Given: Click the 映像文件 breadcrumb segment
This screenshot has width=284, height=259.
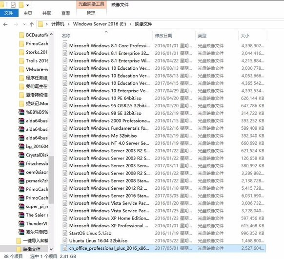Looking at the screenshot, I should [143, 24].
